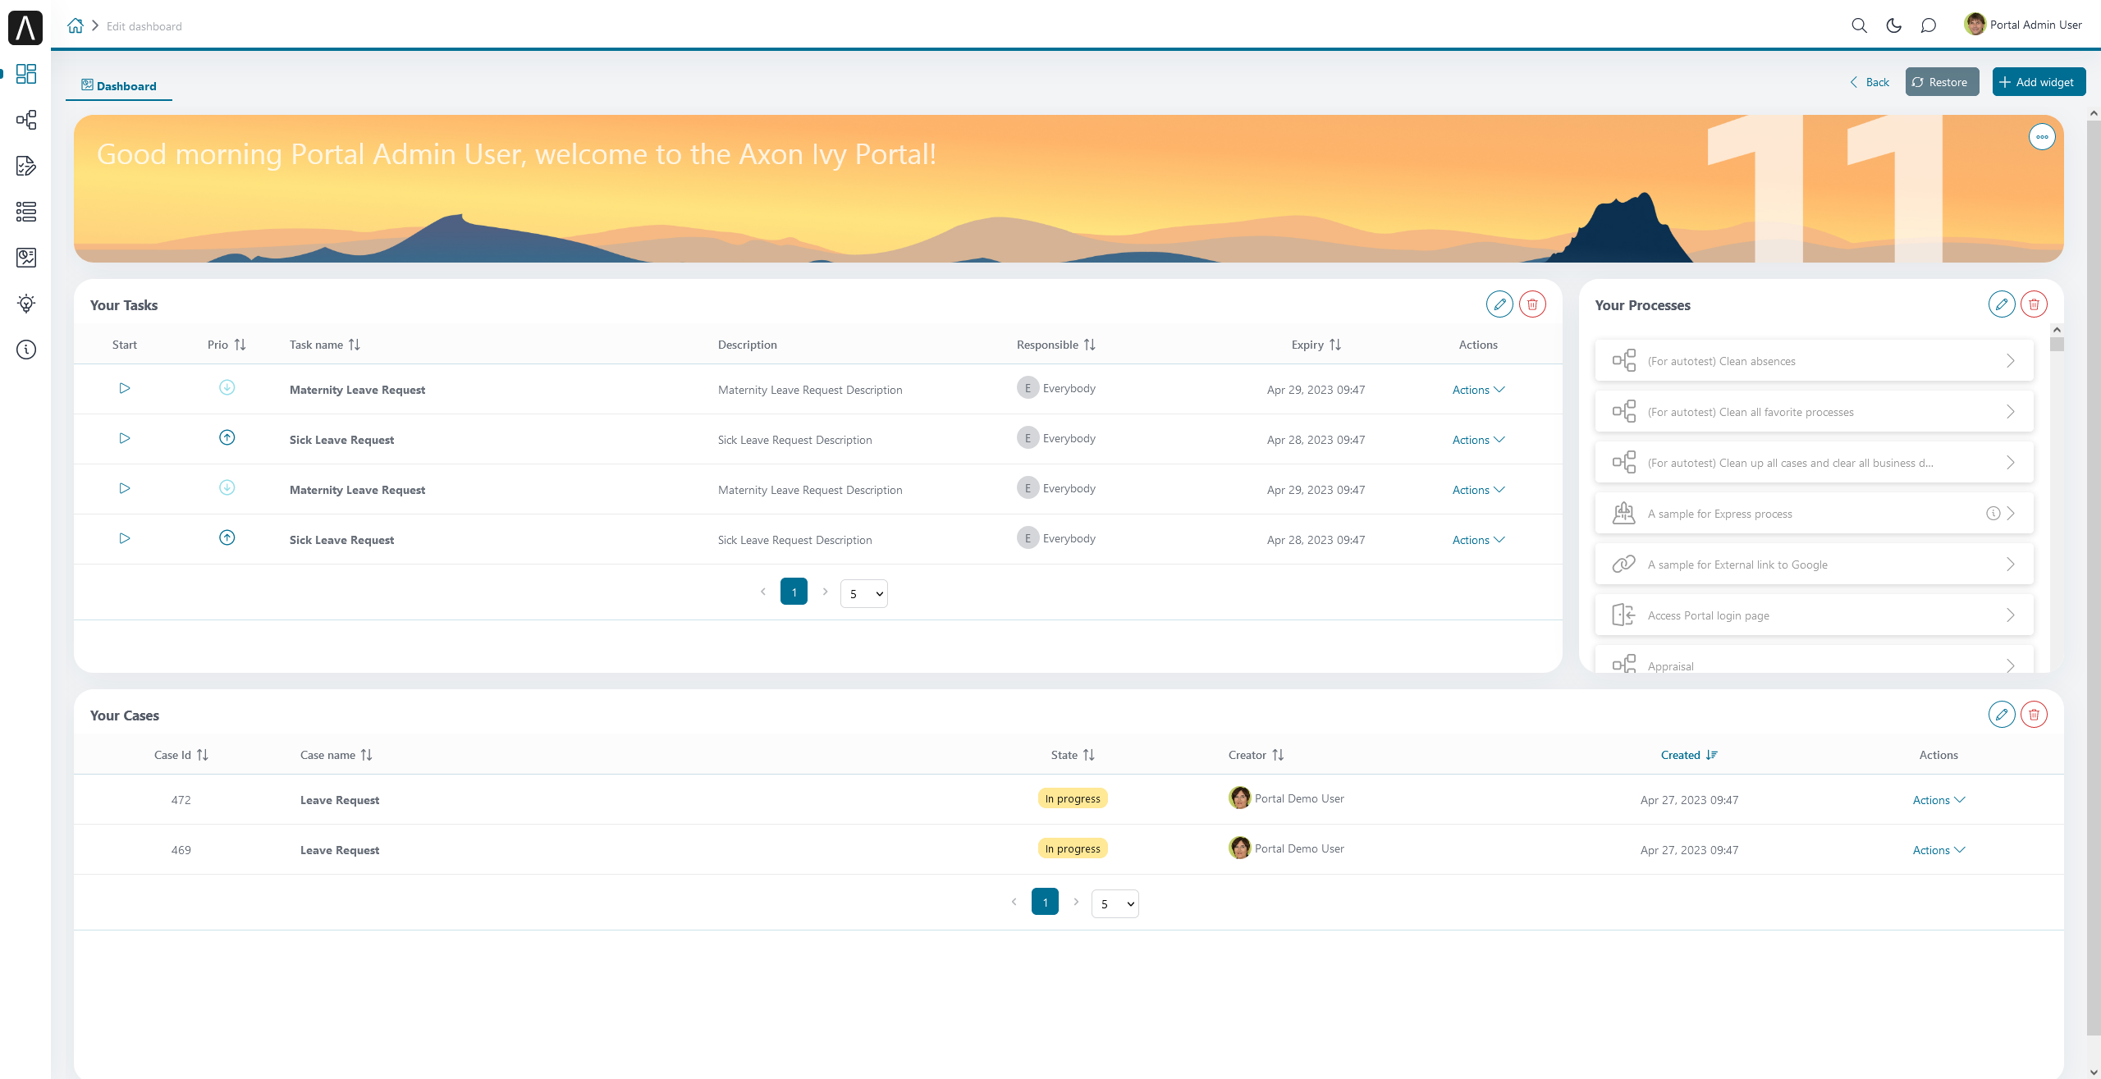This screenshot has height=1079, width=2101.
Task: Open Clean all favorite processes entry
Action: coord(1814,412)
